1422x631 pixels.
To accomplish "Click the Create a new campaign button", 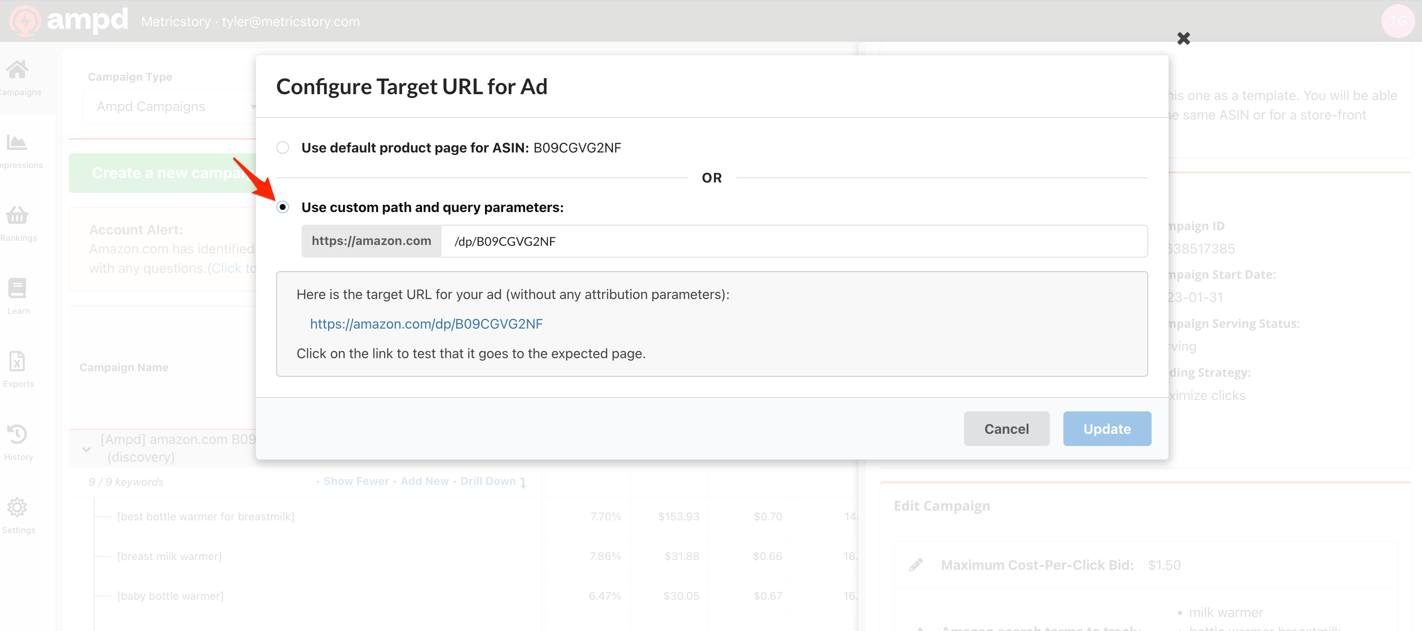I will [x=163, y=173].
